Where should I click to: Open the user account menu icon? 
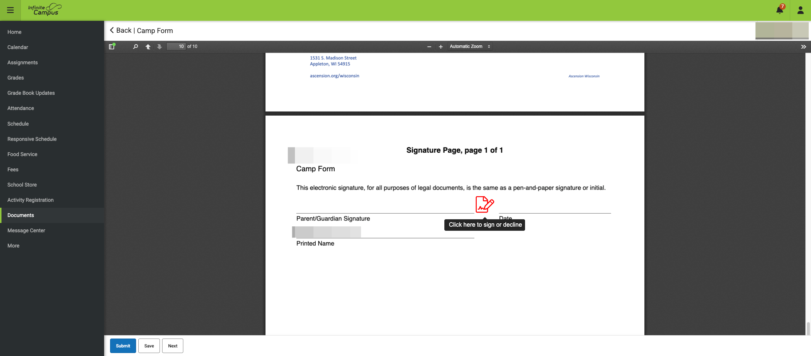pyautogui.click(x=801, y=10)
